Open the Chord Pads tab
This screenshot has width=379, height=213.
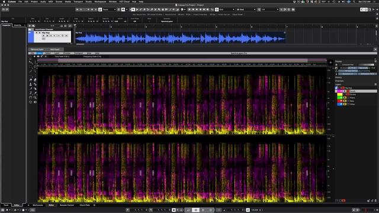click(x=85, y=205)
